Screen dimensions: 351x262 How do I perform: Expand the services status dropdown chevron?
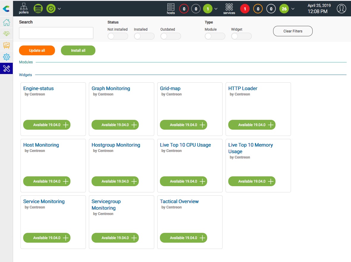tap(293, 9)
